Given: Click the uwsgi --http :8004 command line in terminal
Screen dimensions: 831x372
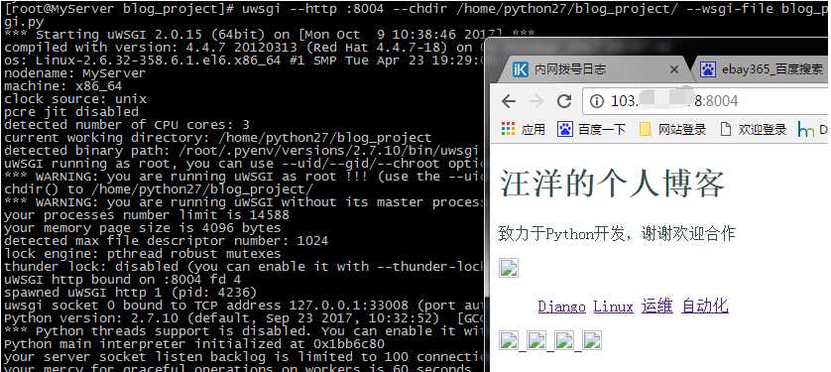Looking at the screenshot, I should click(415, 10).
